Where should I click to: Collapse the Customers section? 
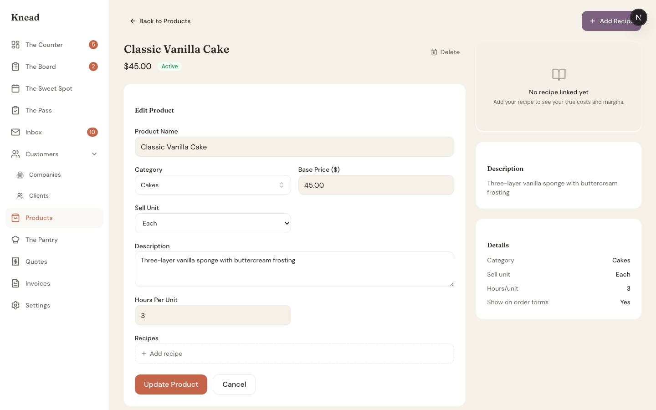[94, 154]
